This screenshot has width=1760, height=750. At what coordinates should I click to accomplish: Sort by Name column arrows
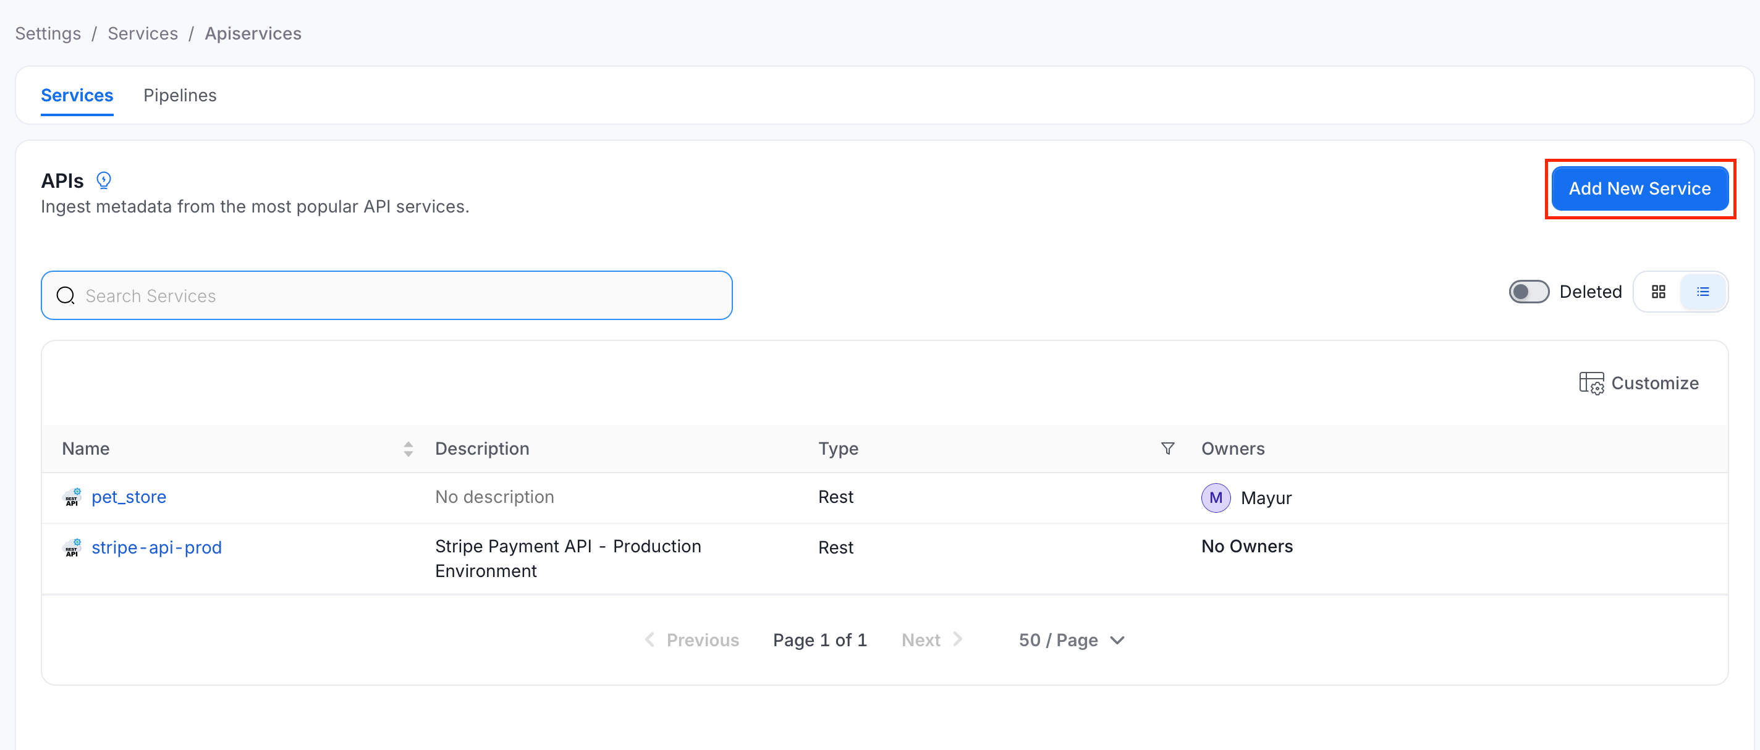tap(408, 449)
